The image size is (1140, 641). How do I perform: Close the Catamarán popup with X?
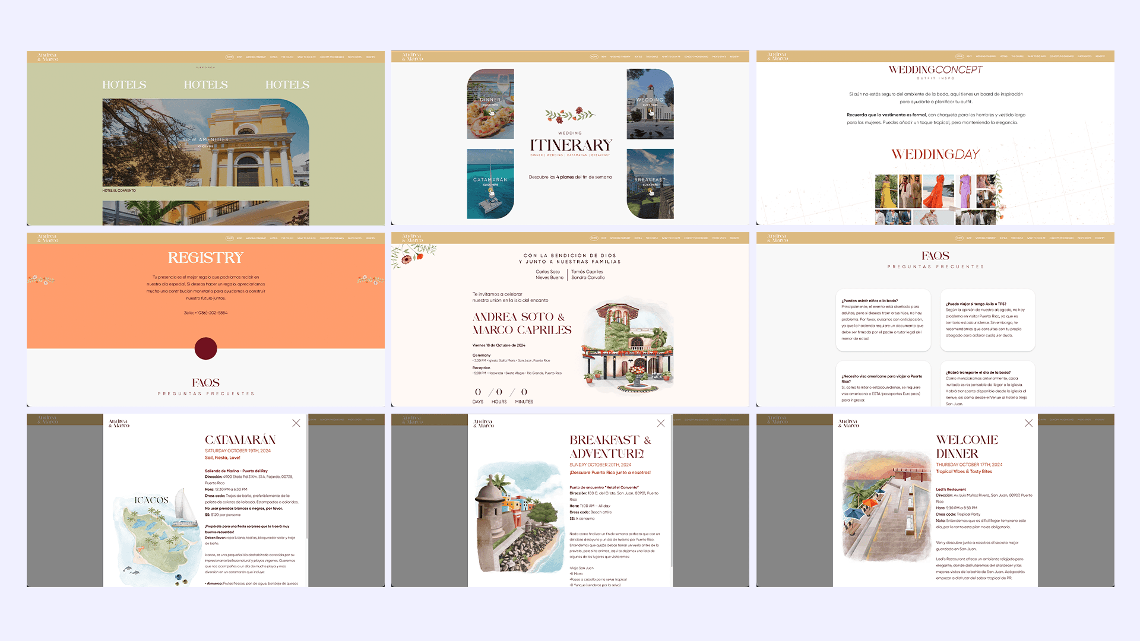[x=296, y=423]
